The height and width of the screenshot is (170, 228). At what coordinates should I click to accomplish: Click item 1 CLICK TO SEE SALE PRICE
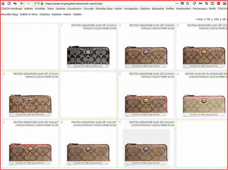coord(88,66)
